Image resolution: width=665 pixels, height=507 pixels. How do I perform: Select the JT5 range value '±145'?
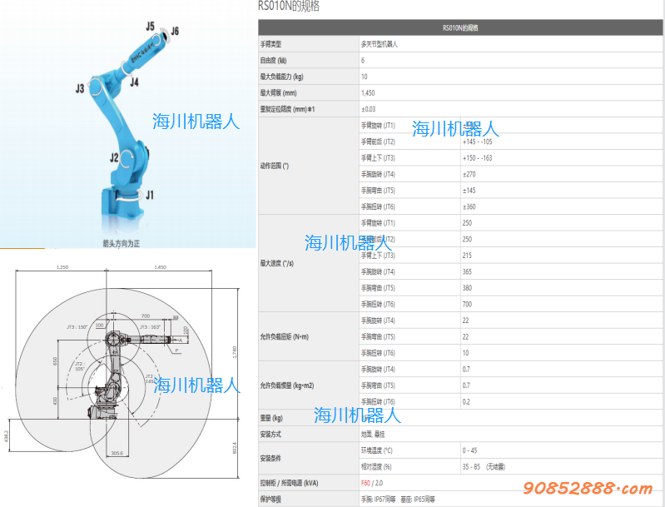tap(469, 191)
